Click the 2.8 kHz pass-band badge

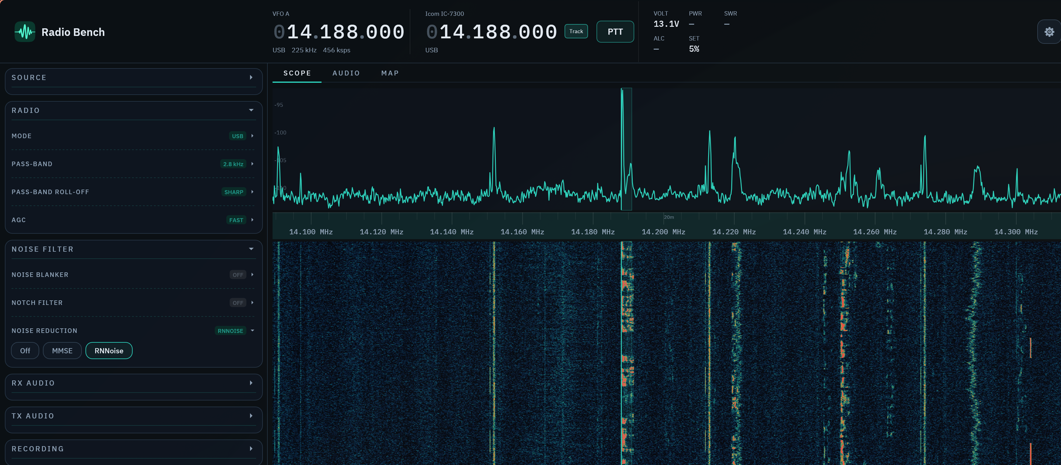point(233,164)
